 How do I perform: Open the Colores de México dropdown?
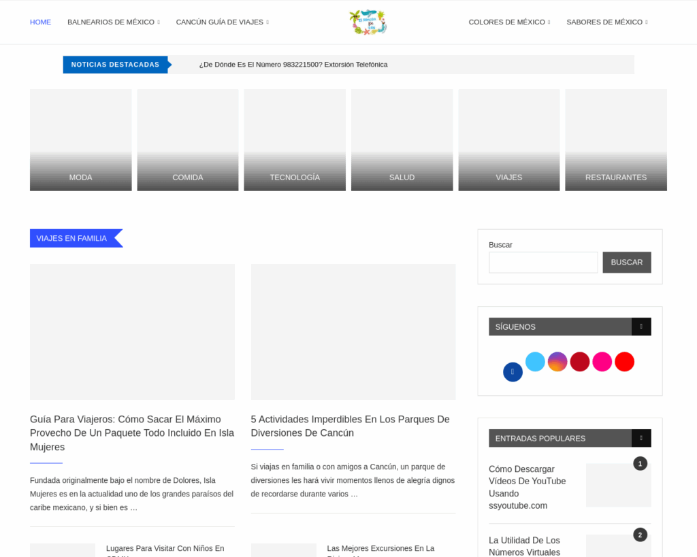click(509, 22)
